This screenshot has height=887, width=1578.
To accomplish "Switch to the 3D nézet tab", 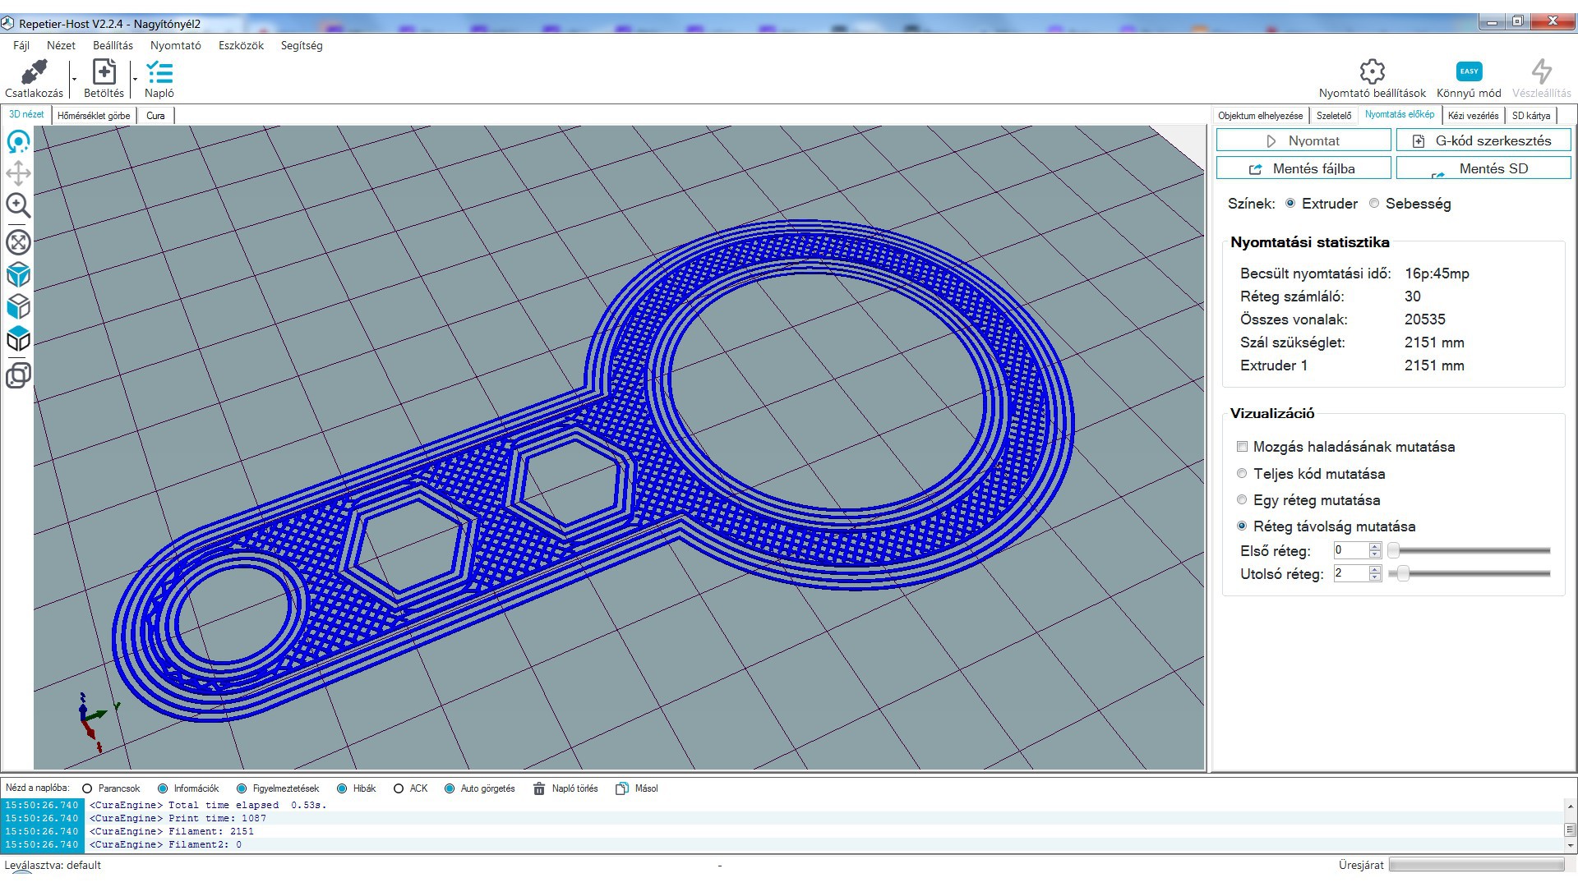I will pyautogui.click(x=26, y=115).
